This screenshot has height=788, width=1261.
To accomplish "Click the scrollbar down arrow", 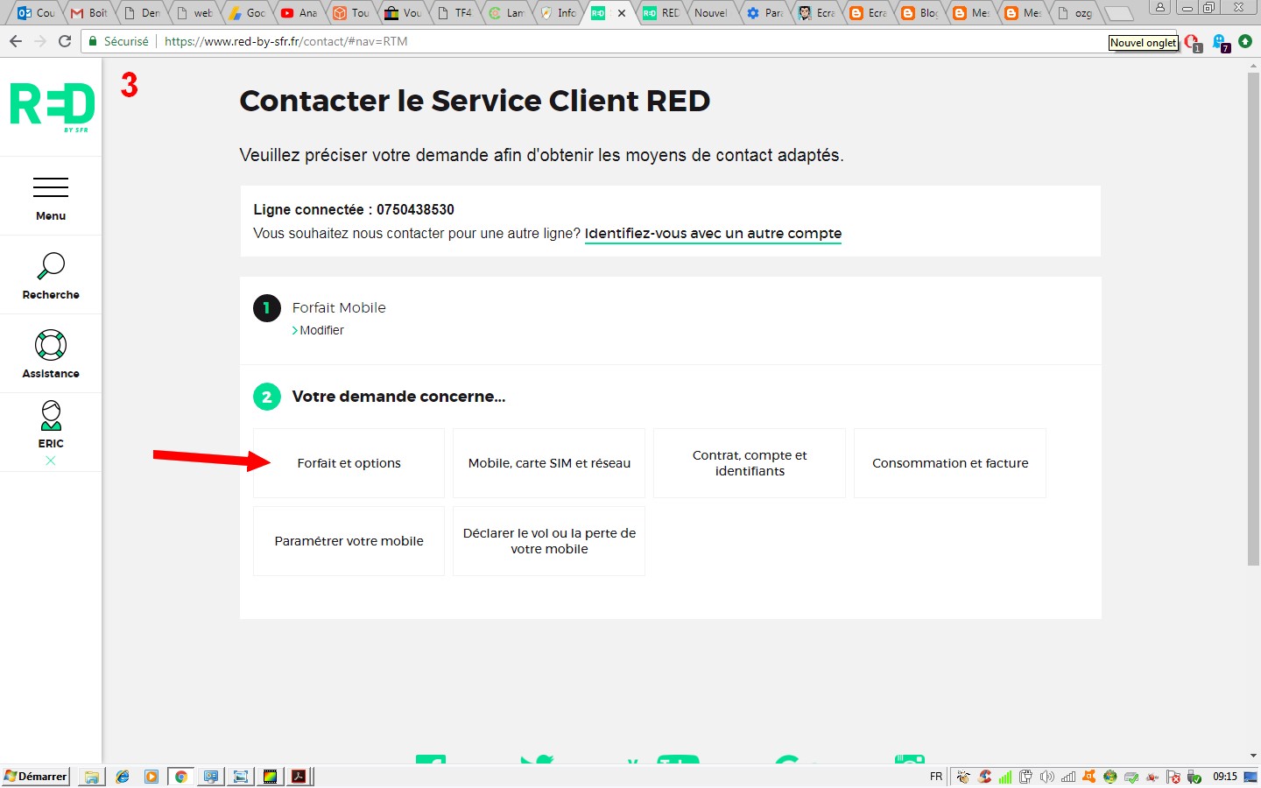I will 1253,756.
